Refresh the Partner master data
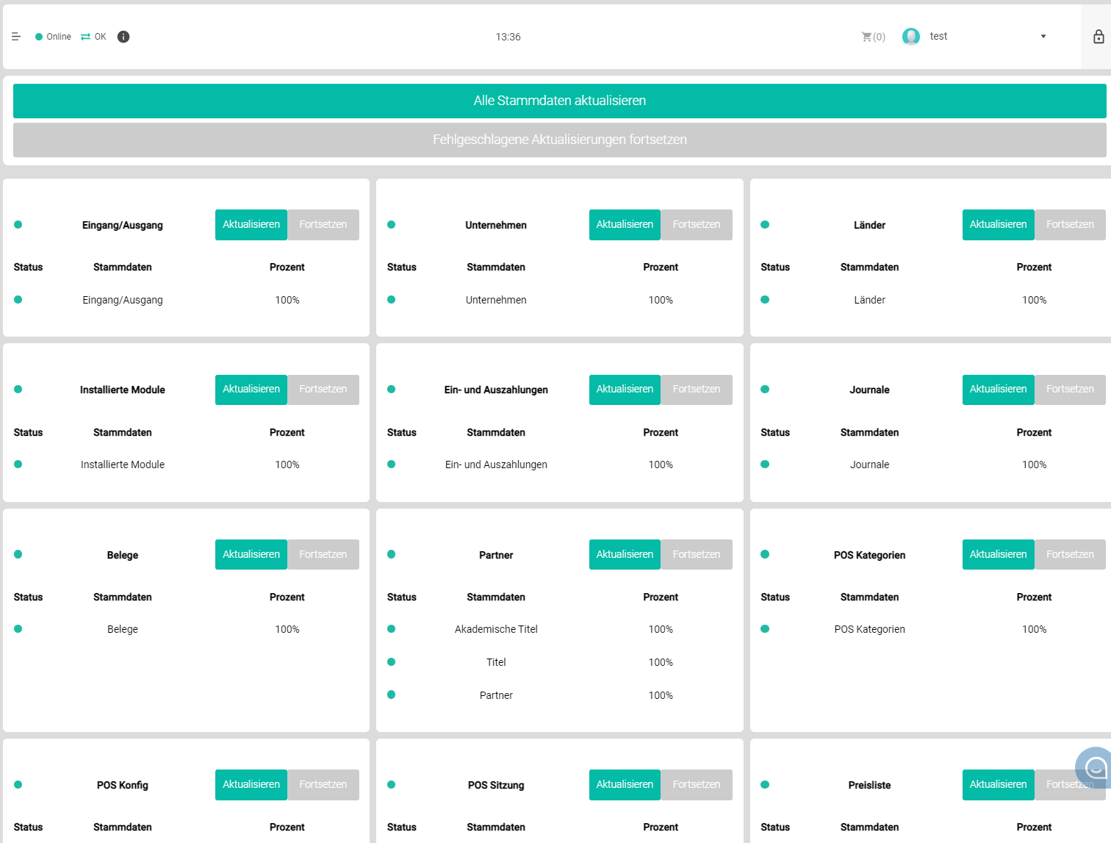 (625, 555)
